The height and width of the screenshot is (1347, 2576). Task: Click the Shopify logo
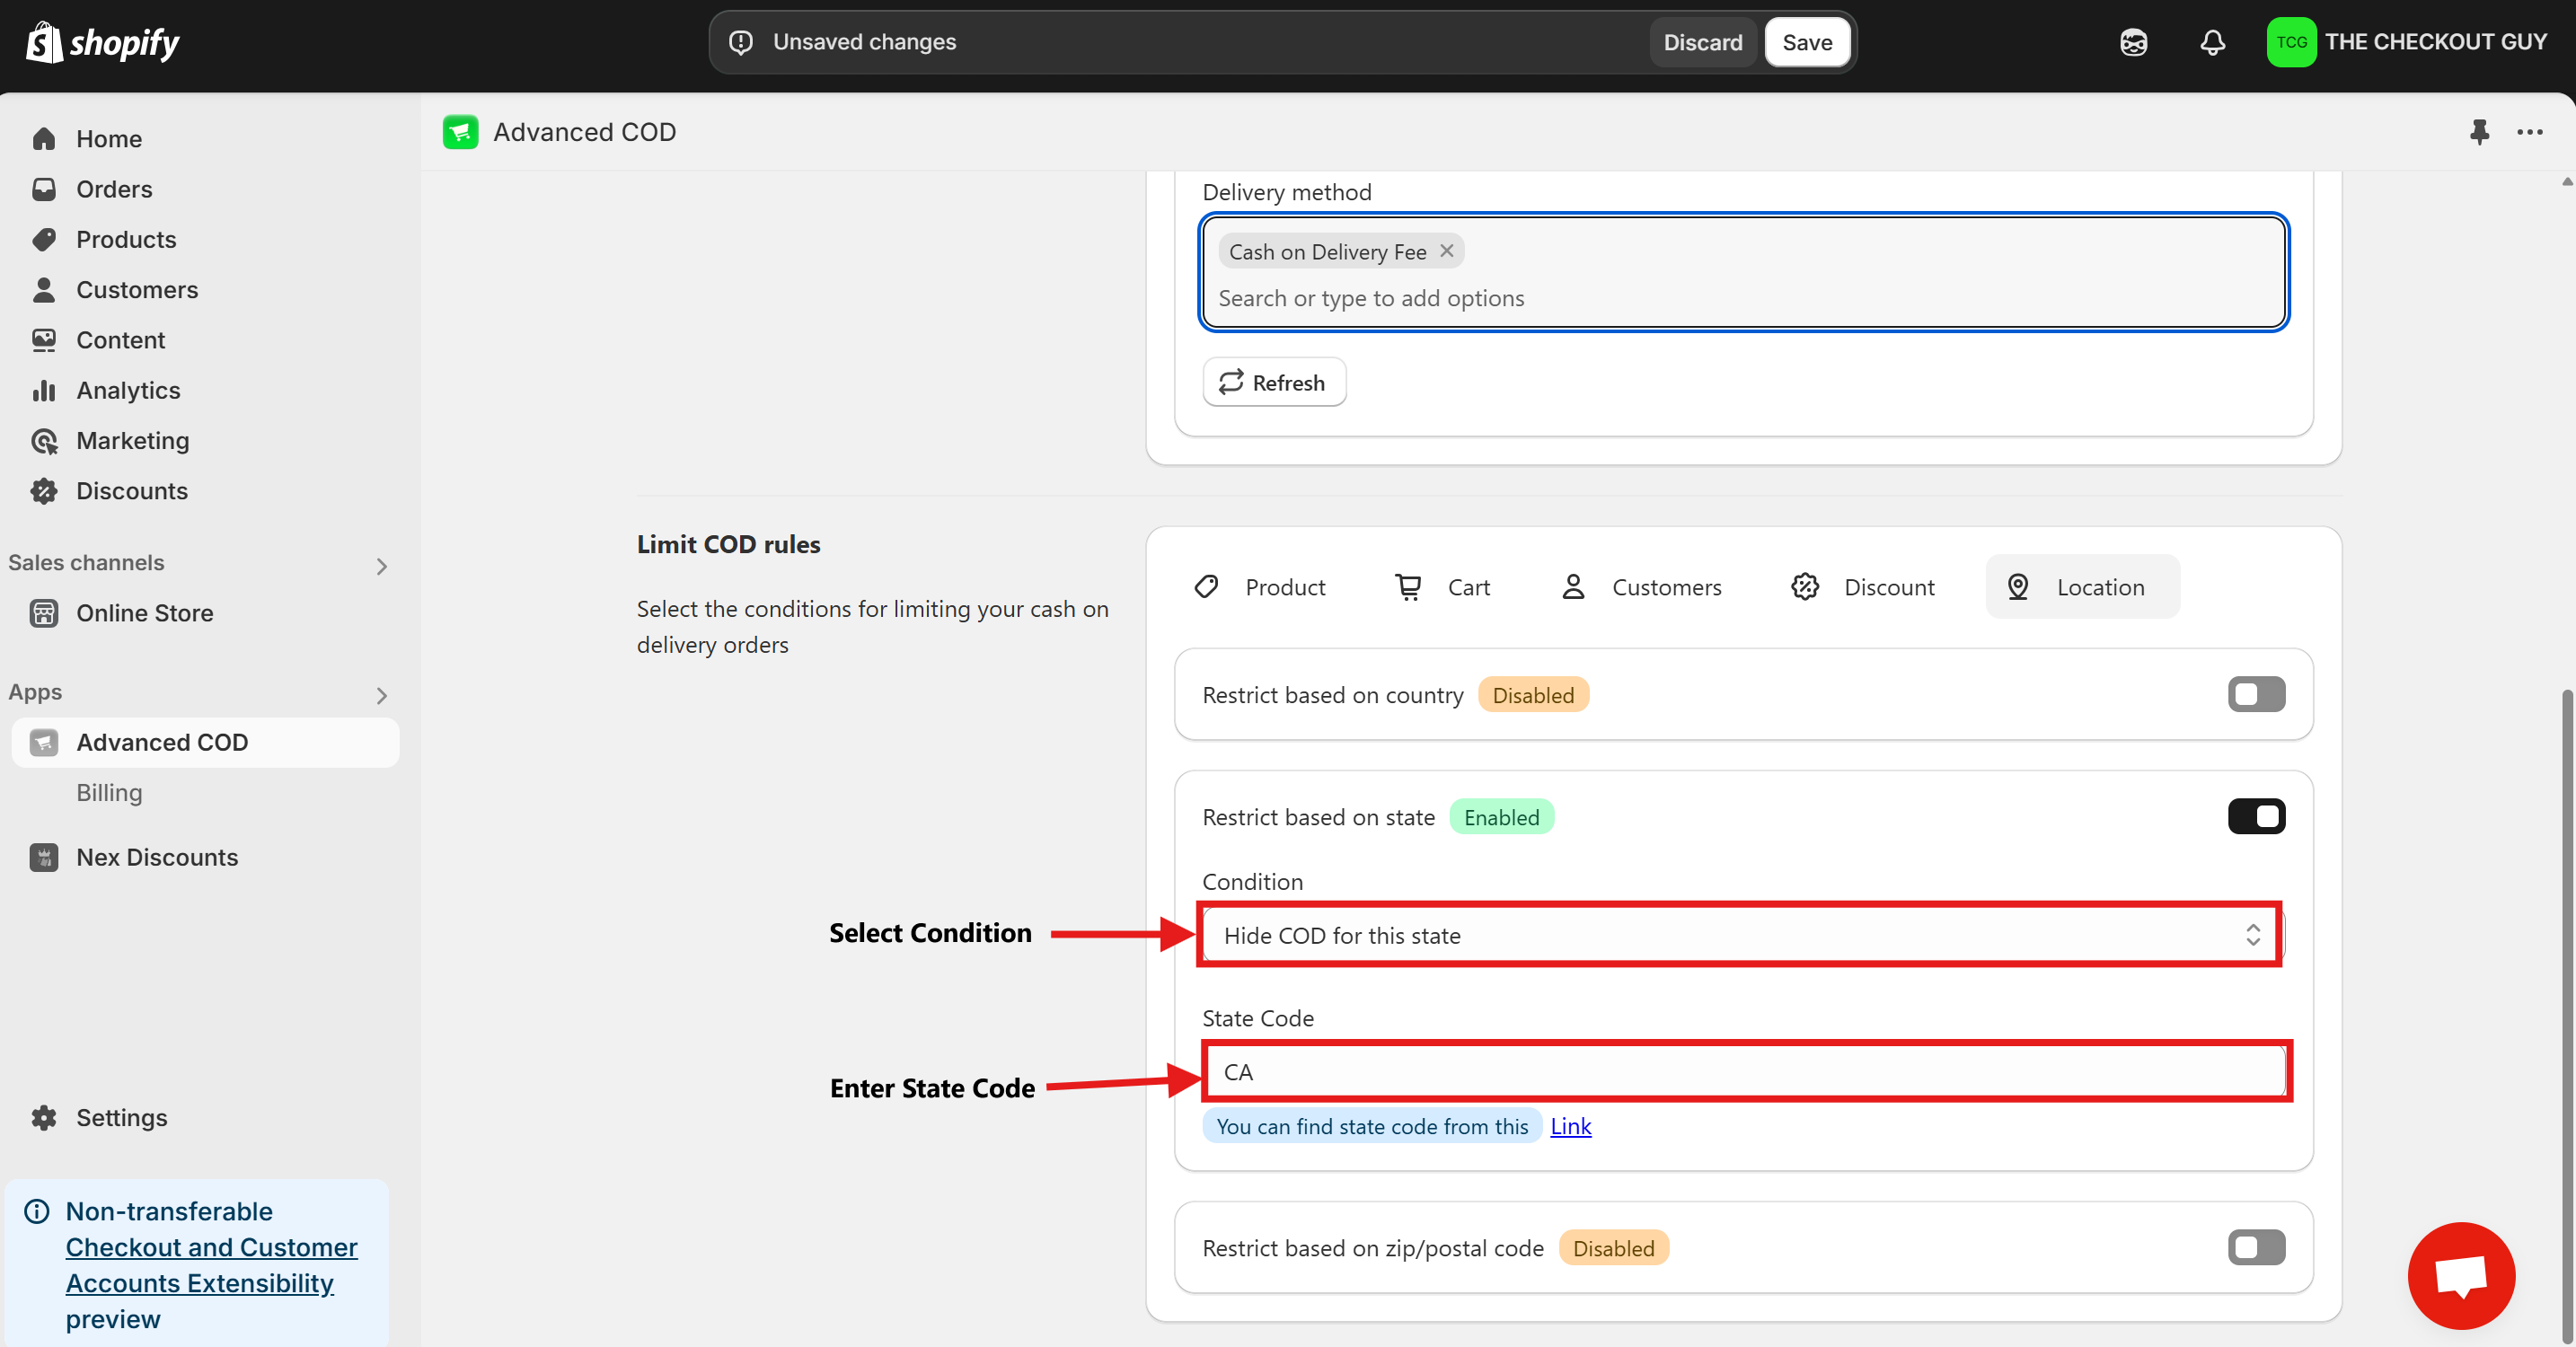[103, 42]
